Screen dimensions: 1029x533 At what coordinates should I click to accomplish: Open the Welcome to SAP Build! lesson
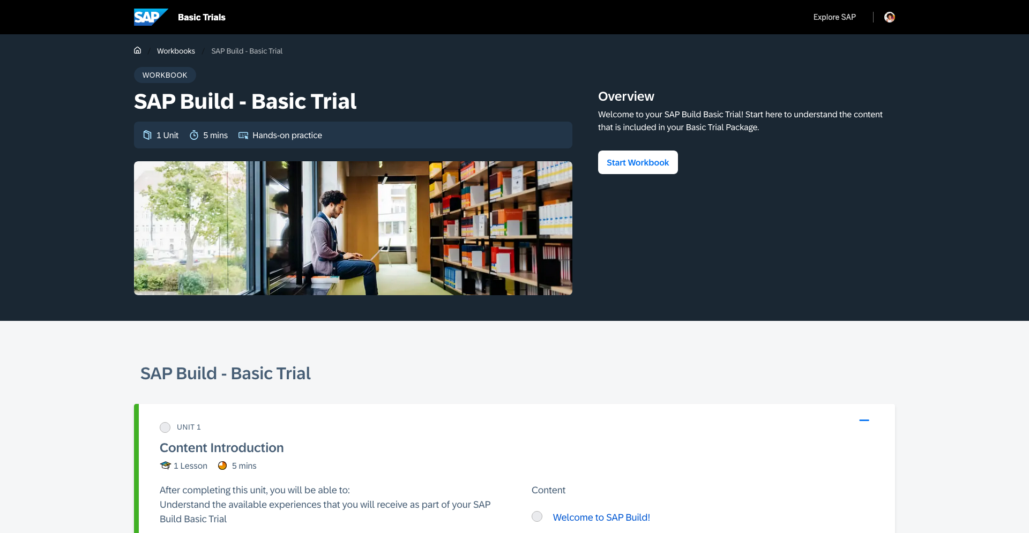click(601, 517)
